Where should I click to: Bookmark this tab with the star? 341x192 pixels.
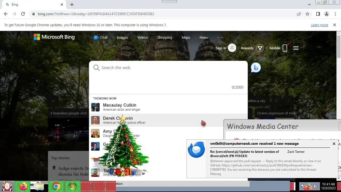point(307,14)
